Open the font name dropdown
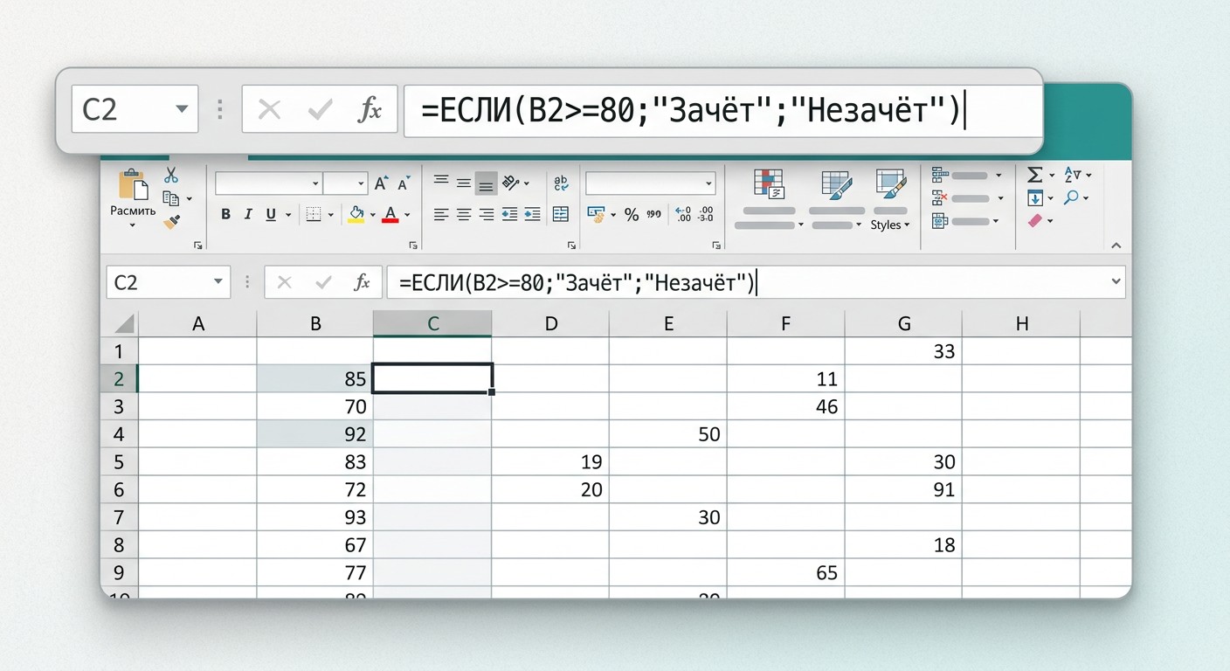Screen dimensions: 1230x671 coord(315,183)
